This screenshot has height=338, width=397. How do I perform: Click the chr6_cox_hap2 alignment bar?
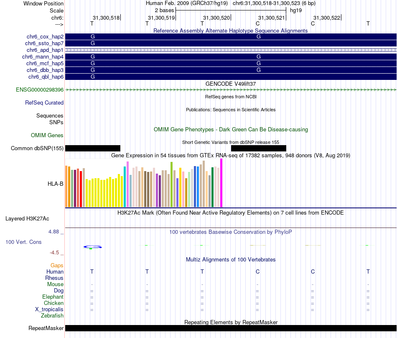tap(231, 37)
